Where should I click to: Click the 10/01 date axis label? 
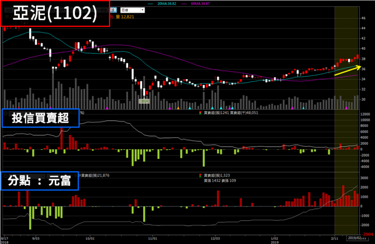coord(90,239)
